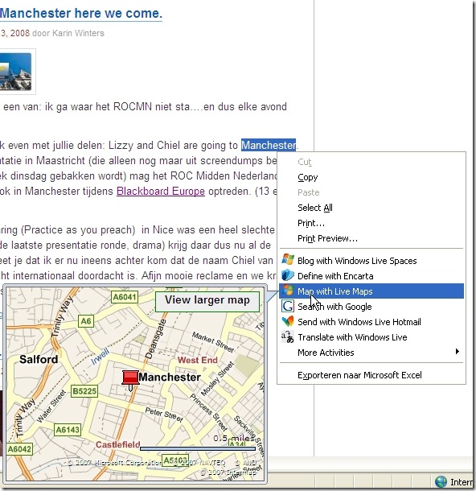This screenshot has width=476, height=491.
Task: Click the Windows Live Hotmail butterfly icon
Action: 288,321
